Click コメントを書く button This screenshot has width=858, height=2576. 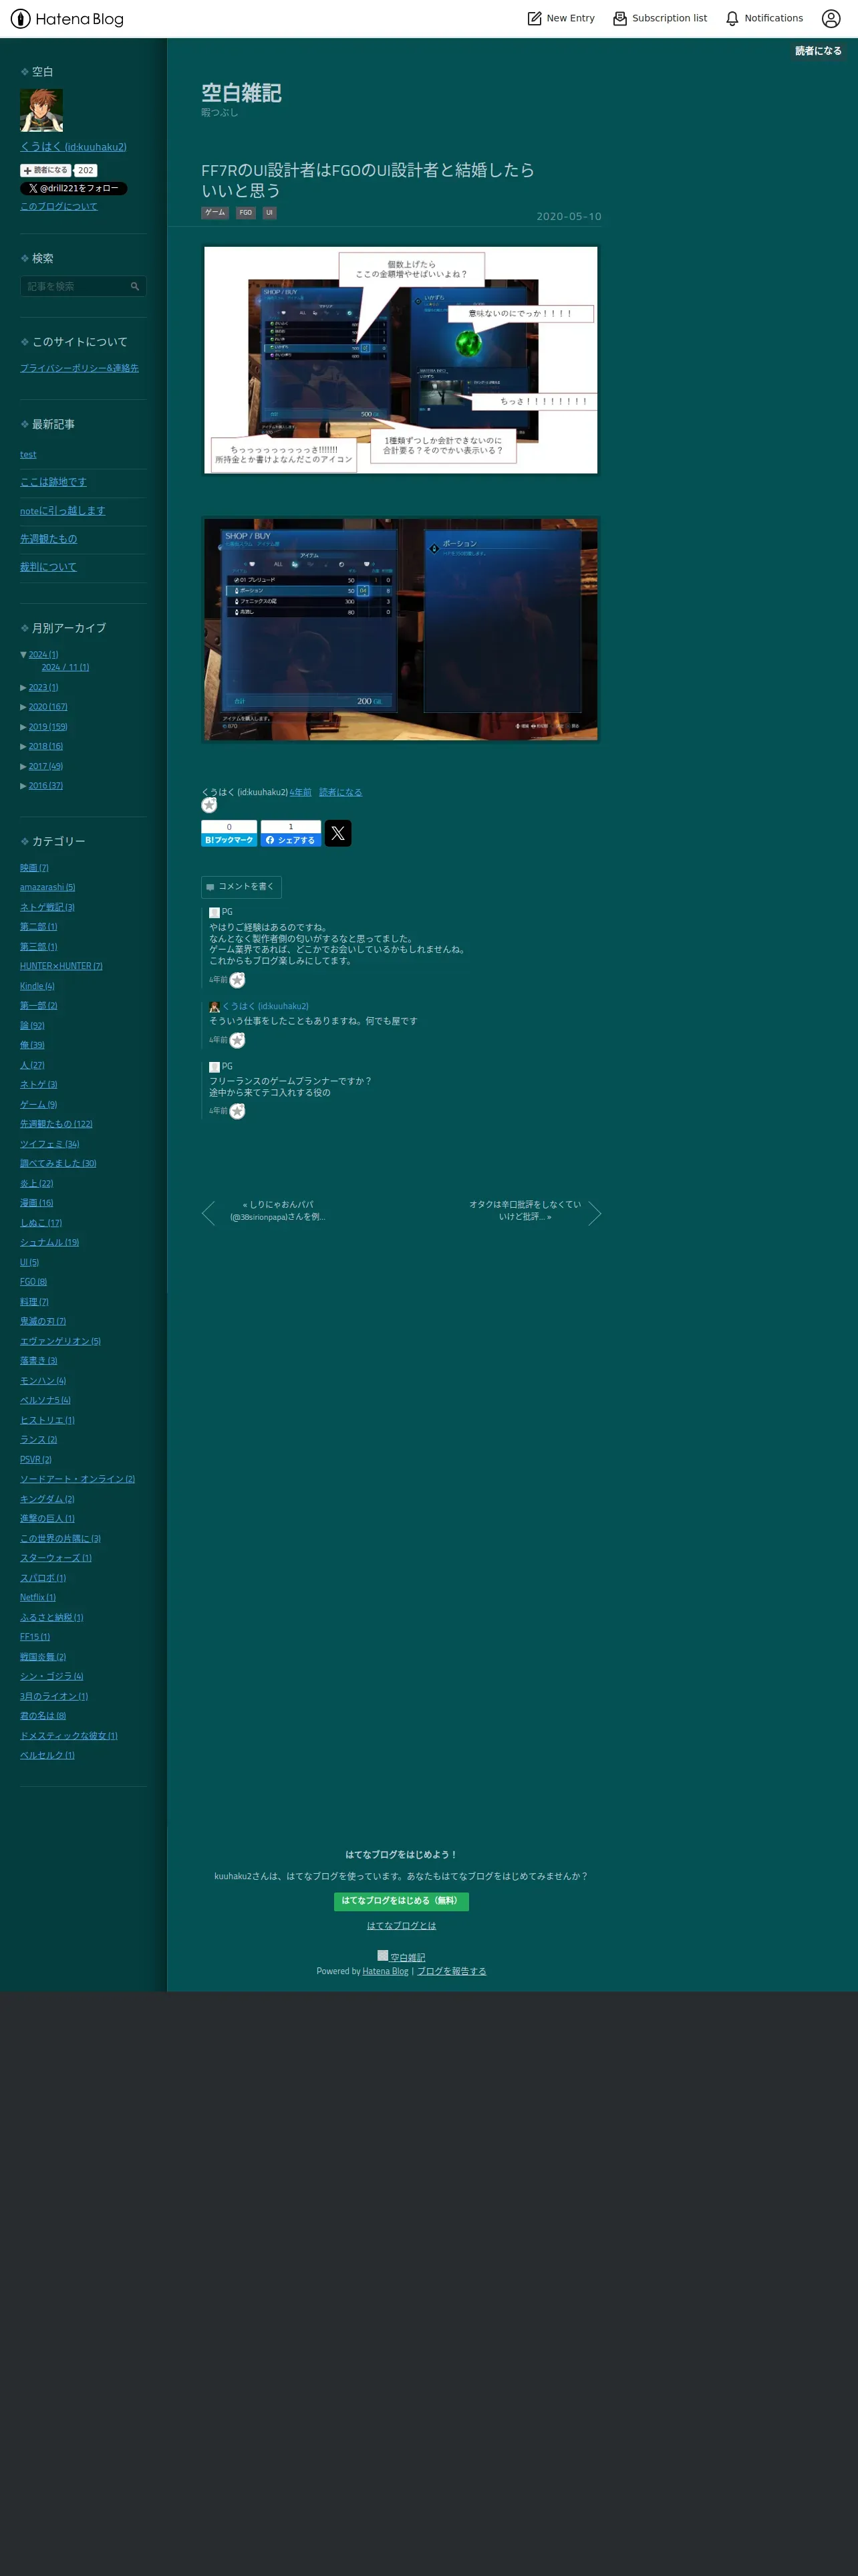tap(241, 887)
